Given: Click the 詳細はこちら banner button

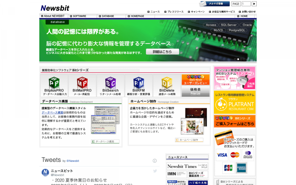Looking at the screenshot, I should [x=162, y=52].
